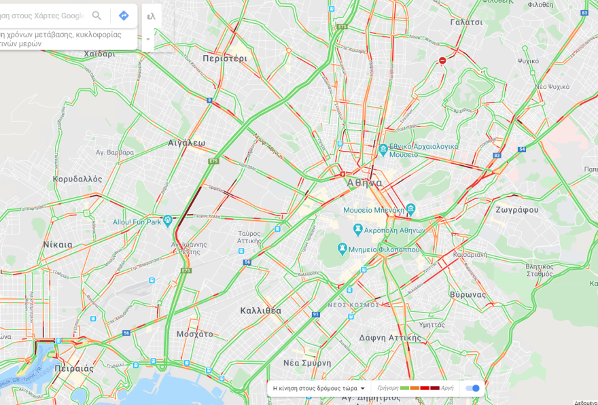
Task: Click the search magnifier icon
Action: click(97, 16)
